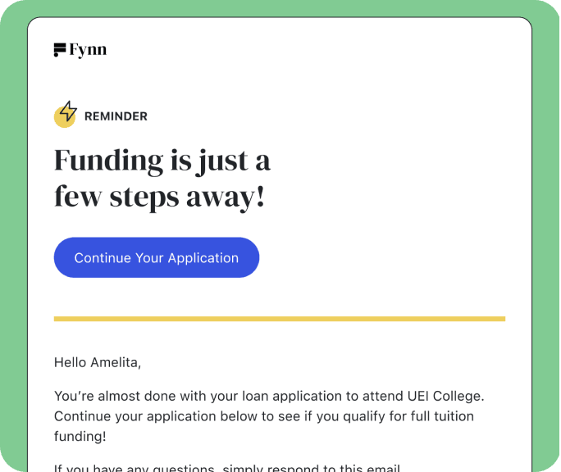Click the REMINDER label
This screenshot has height=472, width=561.
(x=116, y=116)
